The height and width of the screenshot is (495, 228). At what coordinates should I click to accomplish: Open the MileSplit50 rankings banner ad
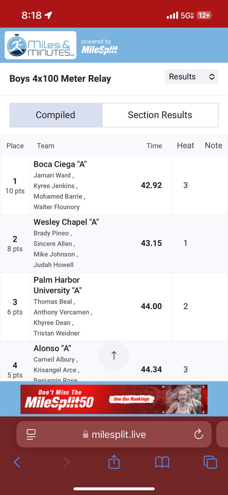coord(114,399)
